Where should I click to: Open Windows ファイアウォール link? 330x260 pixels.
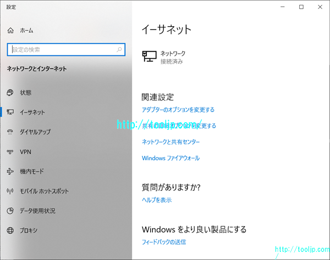point(170,158)
